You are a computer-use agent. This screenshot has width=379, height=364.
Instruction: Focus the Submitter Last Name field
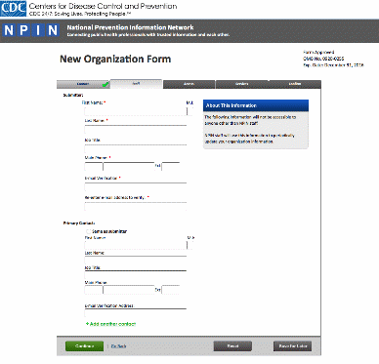[136, 130]
